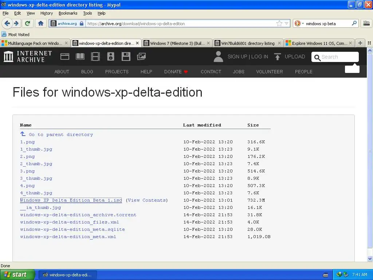This screenshot has width=373, height=280.
Task: Open the DONATE nav link
Action: coord(176,72)
